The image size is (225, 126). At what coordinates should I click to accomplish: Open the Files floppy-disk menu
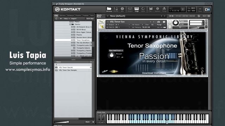tap(151, 9)
